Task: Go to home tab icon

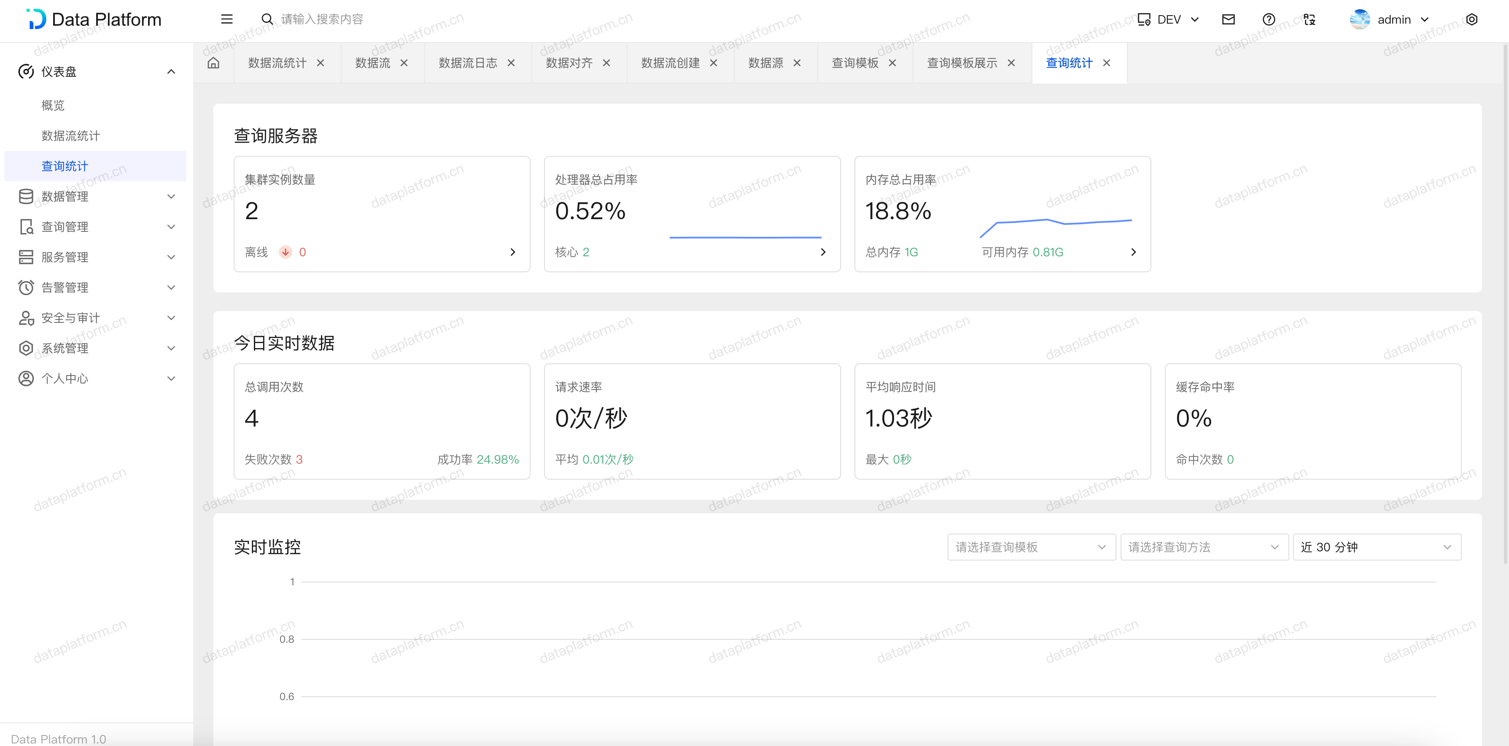Action: 213,63
